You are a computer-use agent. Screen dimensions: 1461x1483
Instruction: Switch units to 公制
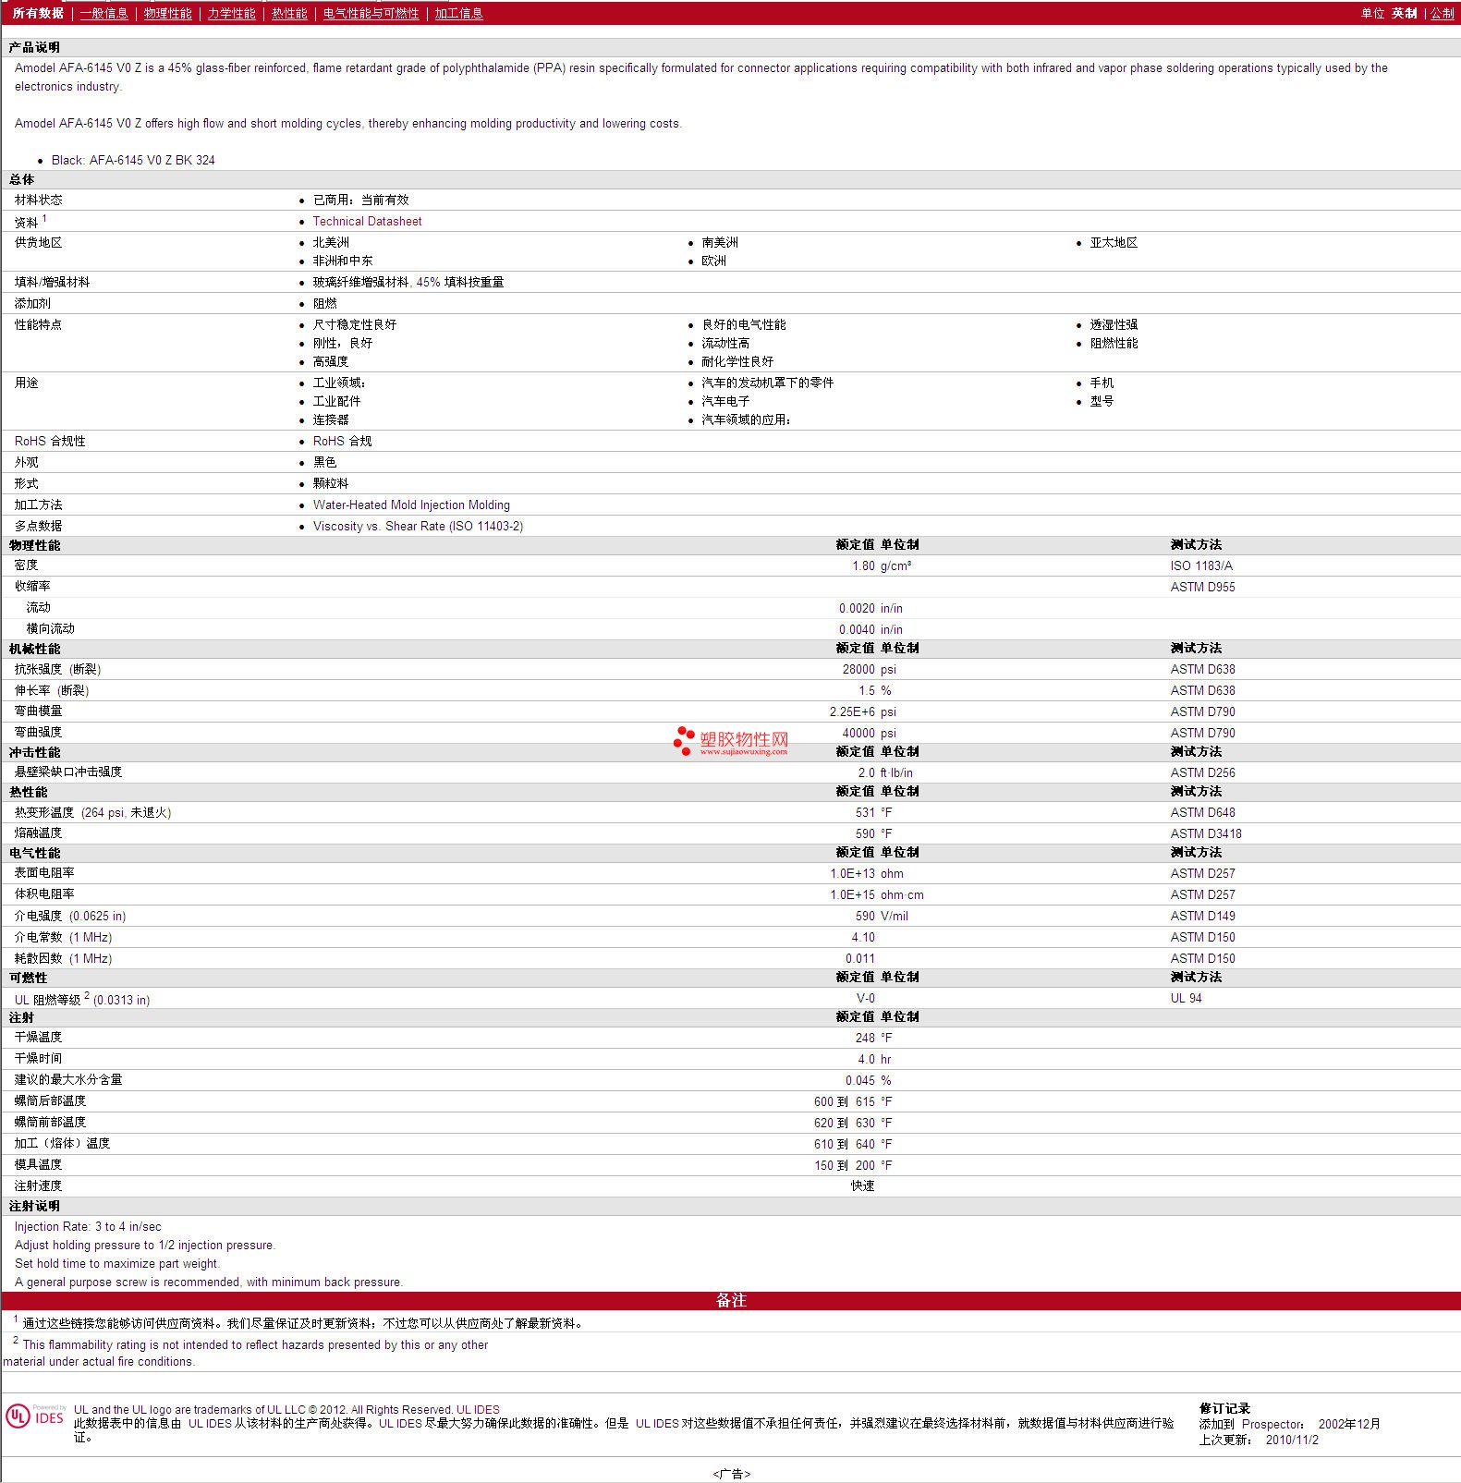click(1442, 13)
